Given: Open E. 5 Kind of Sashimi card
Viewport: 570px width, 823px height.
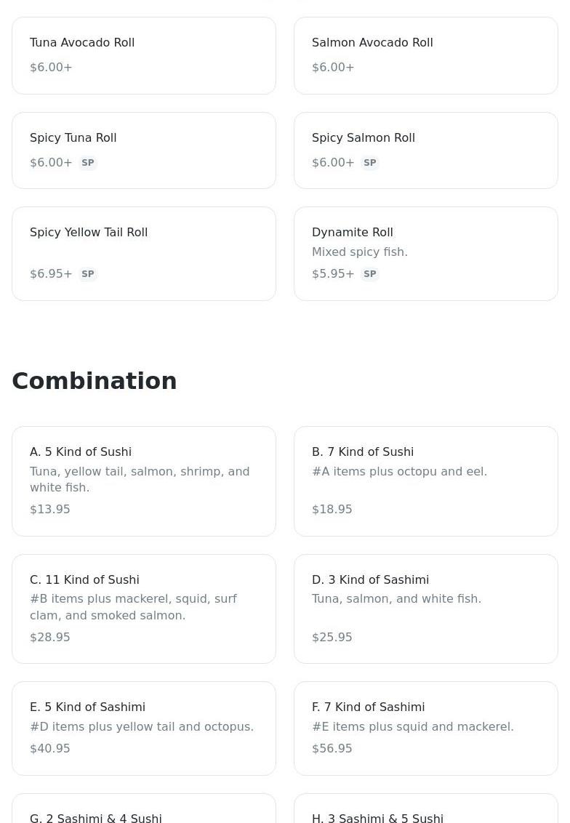Looking at the screenshot, I should click(144, 728).
